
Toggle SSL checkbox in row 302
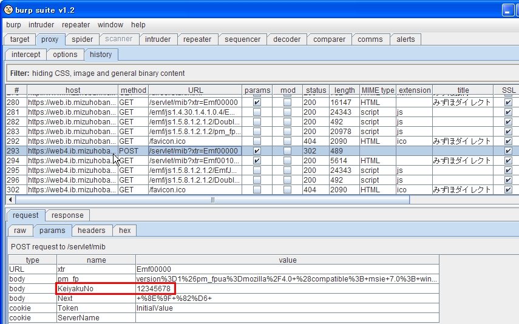point(508,190)
